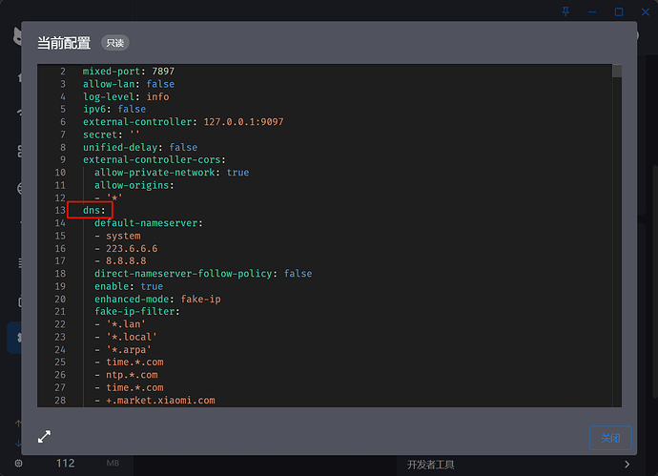Click the value 127.0.0.1:9097
The height and width of the screenshot is (476, 658).
tap(243, 122)
